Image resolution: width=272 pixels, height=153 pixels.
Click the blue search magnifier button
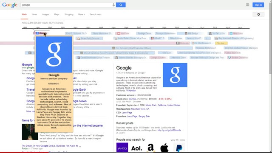pos(121,5)
